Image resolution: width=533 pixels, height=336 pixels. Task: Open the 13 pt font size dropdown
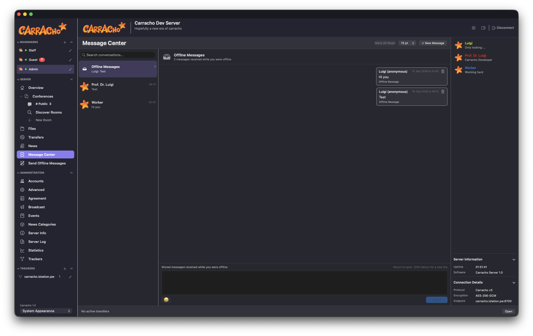coord(407,43)
